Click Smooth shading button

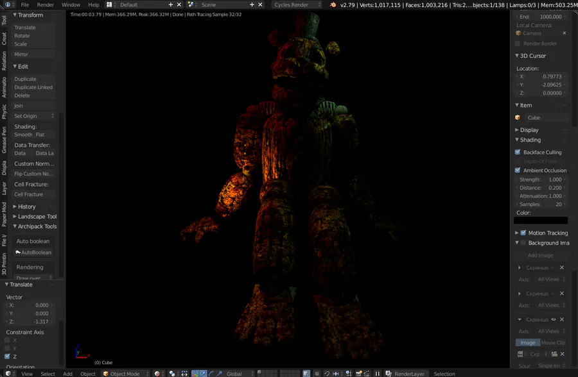(23, 135)
